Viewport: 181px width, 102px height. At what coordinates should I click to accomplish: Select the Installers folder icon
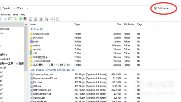point(31,38)
